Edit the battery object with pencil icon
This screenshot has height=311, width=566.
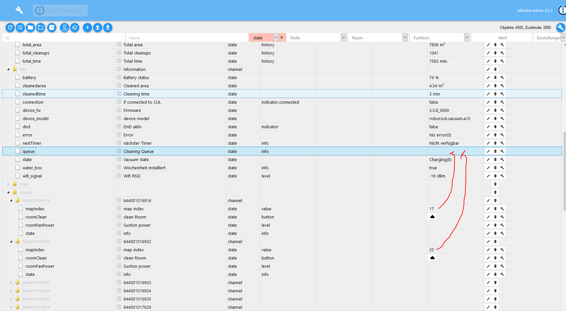click(x=488, y=77)
